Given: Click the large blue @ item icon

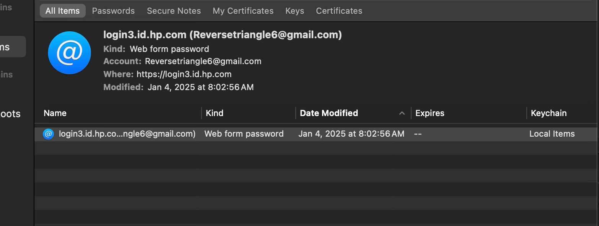Looking at the screenshot, I should click(x=69, y=53).
